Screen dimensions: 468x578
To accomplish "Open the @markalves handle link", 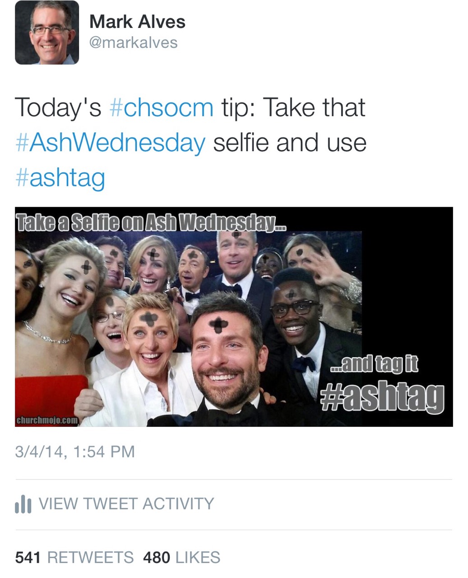I will pos(134,42).
